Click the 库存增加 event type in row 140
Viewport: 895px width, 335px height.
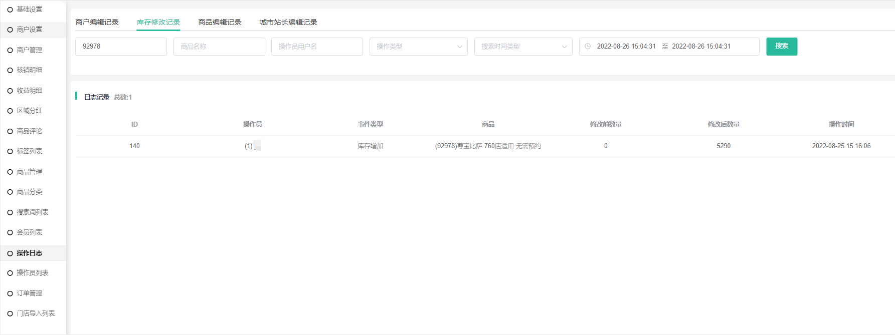coord(370,146)
